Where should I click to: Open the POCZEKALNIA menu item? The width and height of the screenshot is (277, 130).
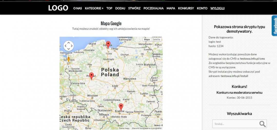[153, 8]
